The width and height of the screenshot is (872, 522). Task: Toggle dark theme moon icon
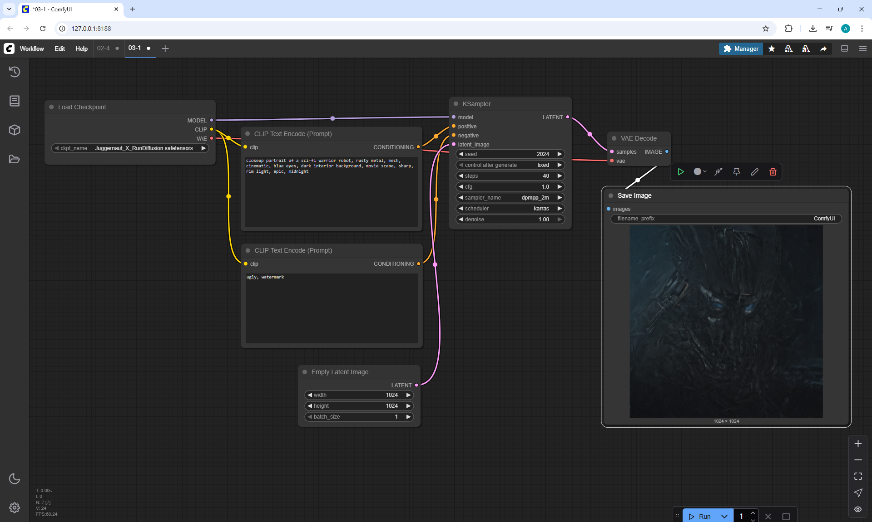click(15, 478)
